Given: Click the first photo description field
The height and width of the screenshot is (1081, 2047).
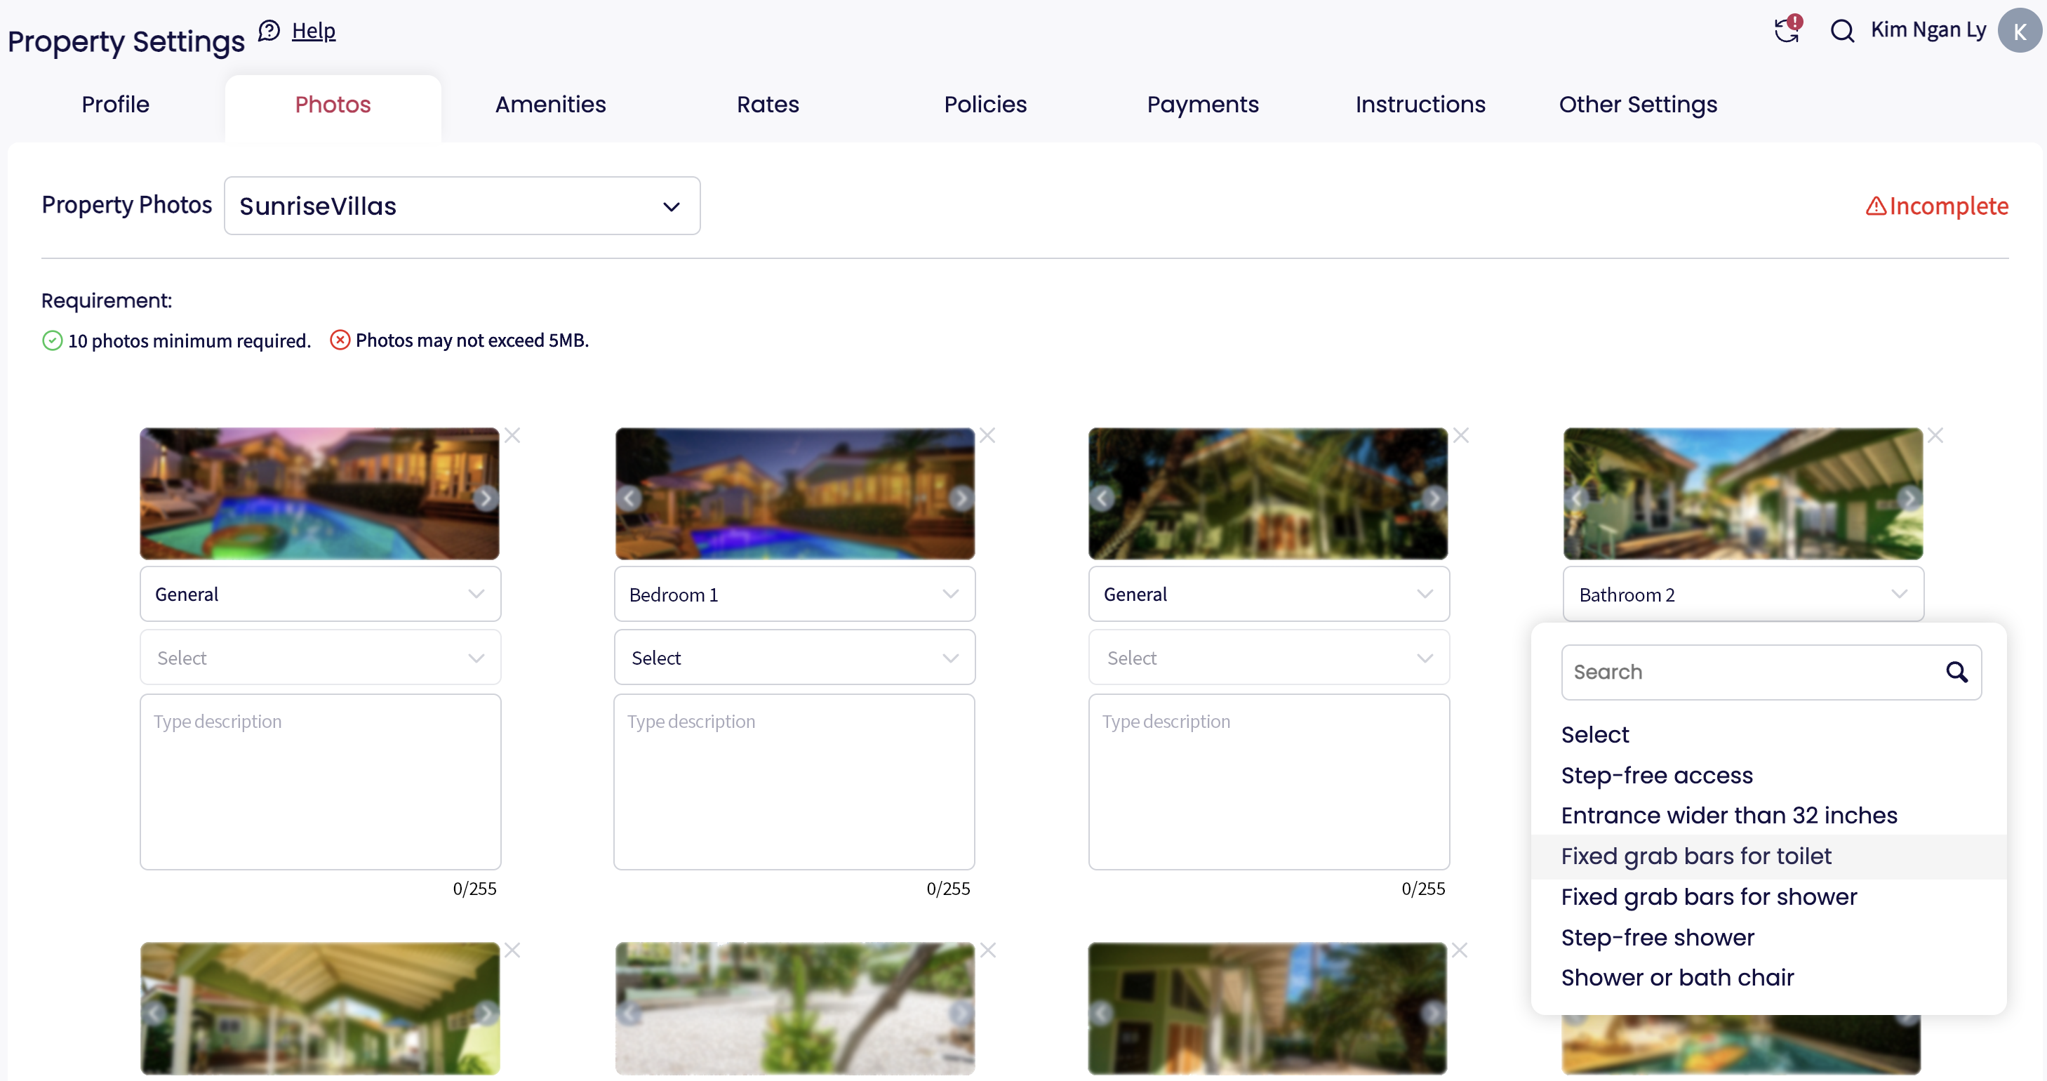Looking at the screenshot, I should 320,781.
